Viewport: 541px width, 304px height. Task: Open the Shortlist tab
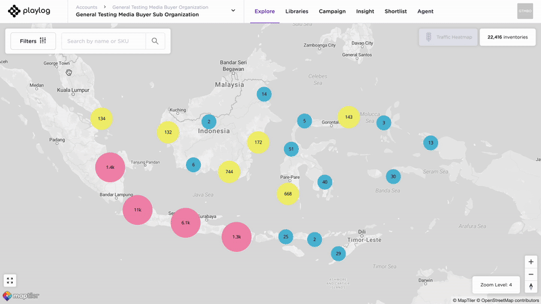pos(396,11)
